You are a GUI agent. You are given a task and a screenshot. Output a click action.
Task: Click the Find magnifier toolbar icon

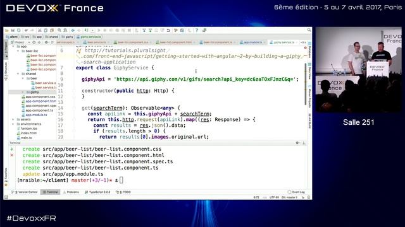pos(59,30)
